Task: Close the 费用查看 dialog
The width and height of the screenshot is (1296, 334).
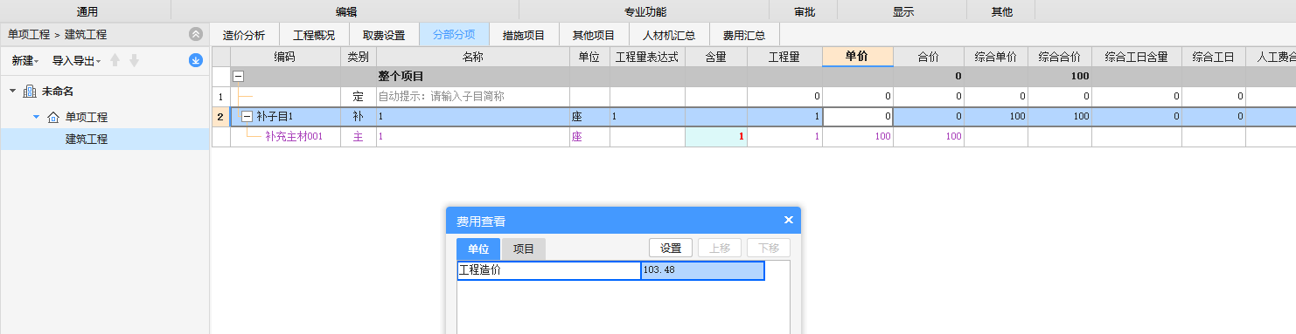Action: (x=788, y=220)
